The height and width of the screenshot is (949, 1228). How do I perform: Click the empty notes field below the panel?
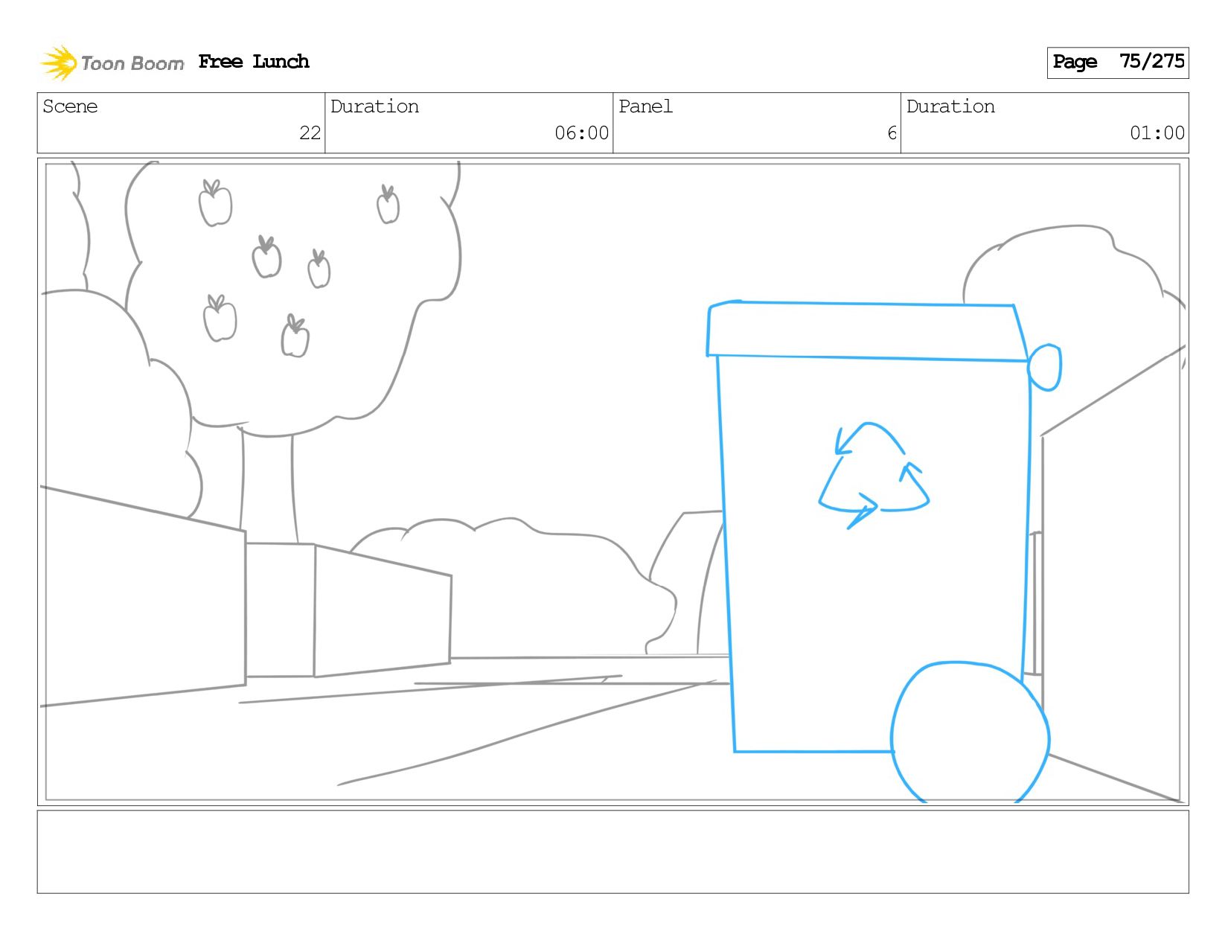[x=613, y=851]
